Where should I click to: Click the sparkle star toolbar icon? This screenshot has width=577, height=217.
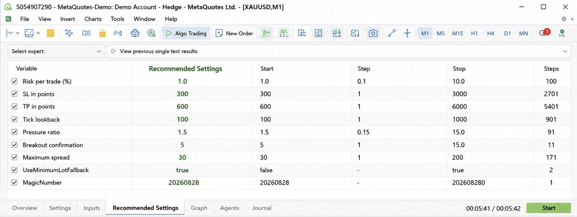click(69, 33)
